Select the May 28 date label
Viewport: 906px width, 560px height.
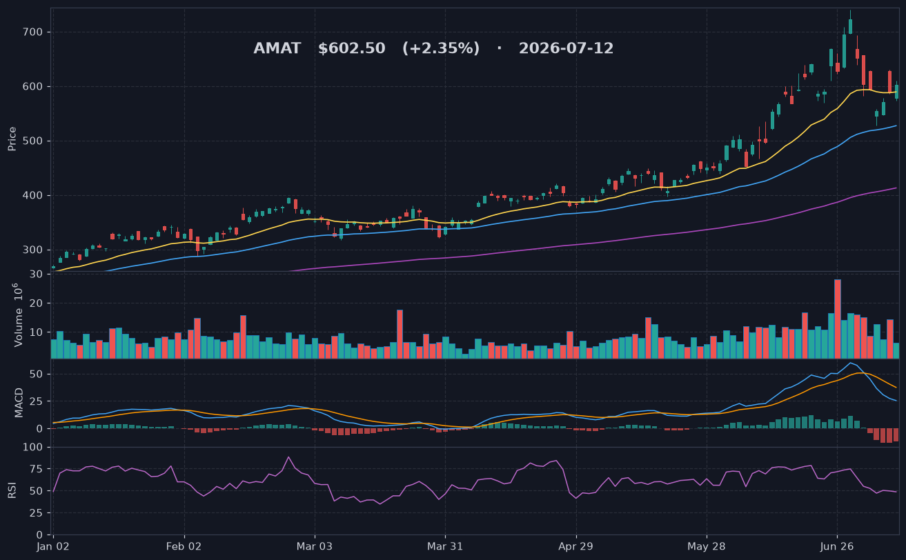[x=707, y=546]
